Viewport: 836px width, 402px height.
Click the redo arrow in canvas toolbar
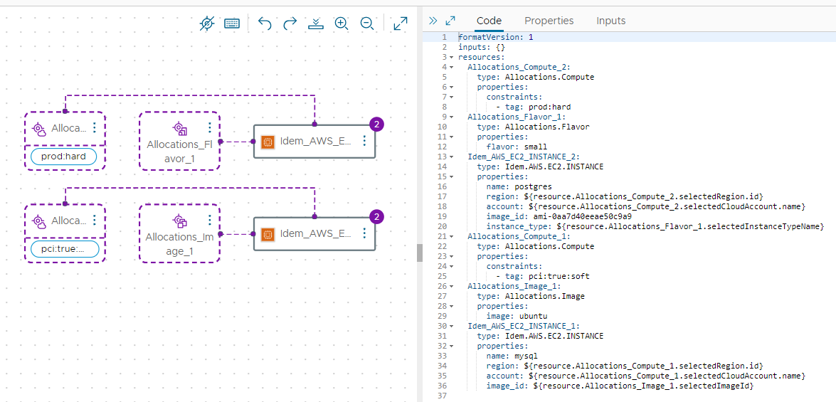pos(290,23)
